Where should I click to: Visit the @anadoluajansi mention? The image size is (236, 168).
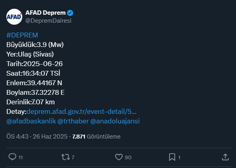click(x=115, y=121)
